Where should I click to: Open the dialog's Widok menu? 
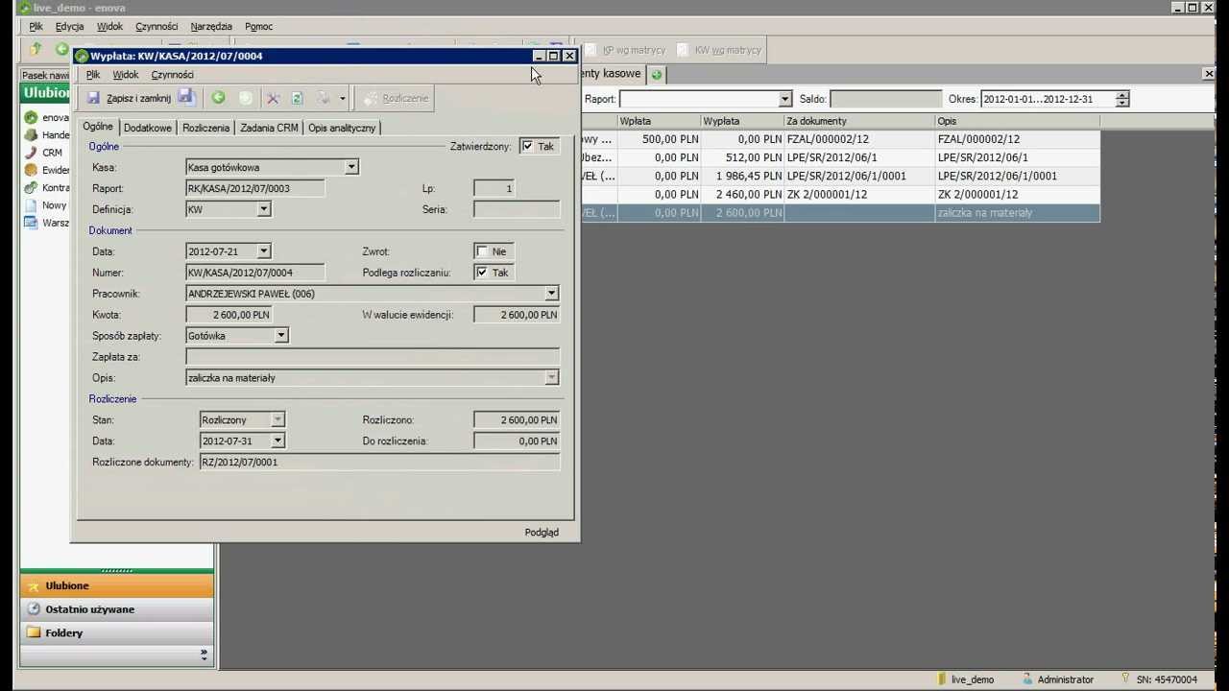click(126, 75)
